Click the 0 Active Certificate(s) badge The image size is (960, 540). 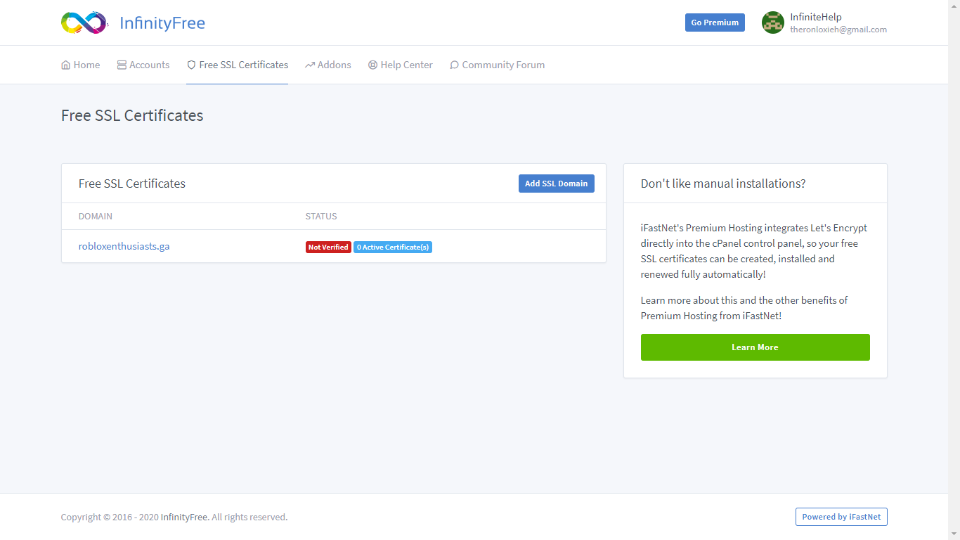click(x=393, y=247)
